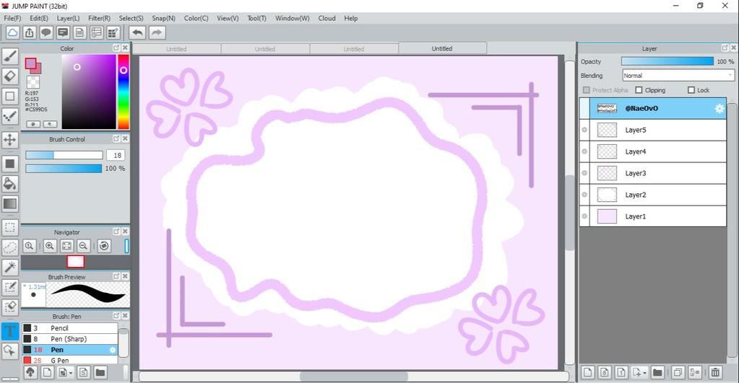Select the Move tool
The image size is (739, 383).
[x=10, y=139]
